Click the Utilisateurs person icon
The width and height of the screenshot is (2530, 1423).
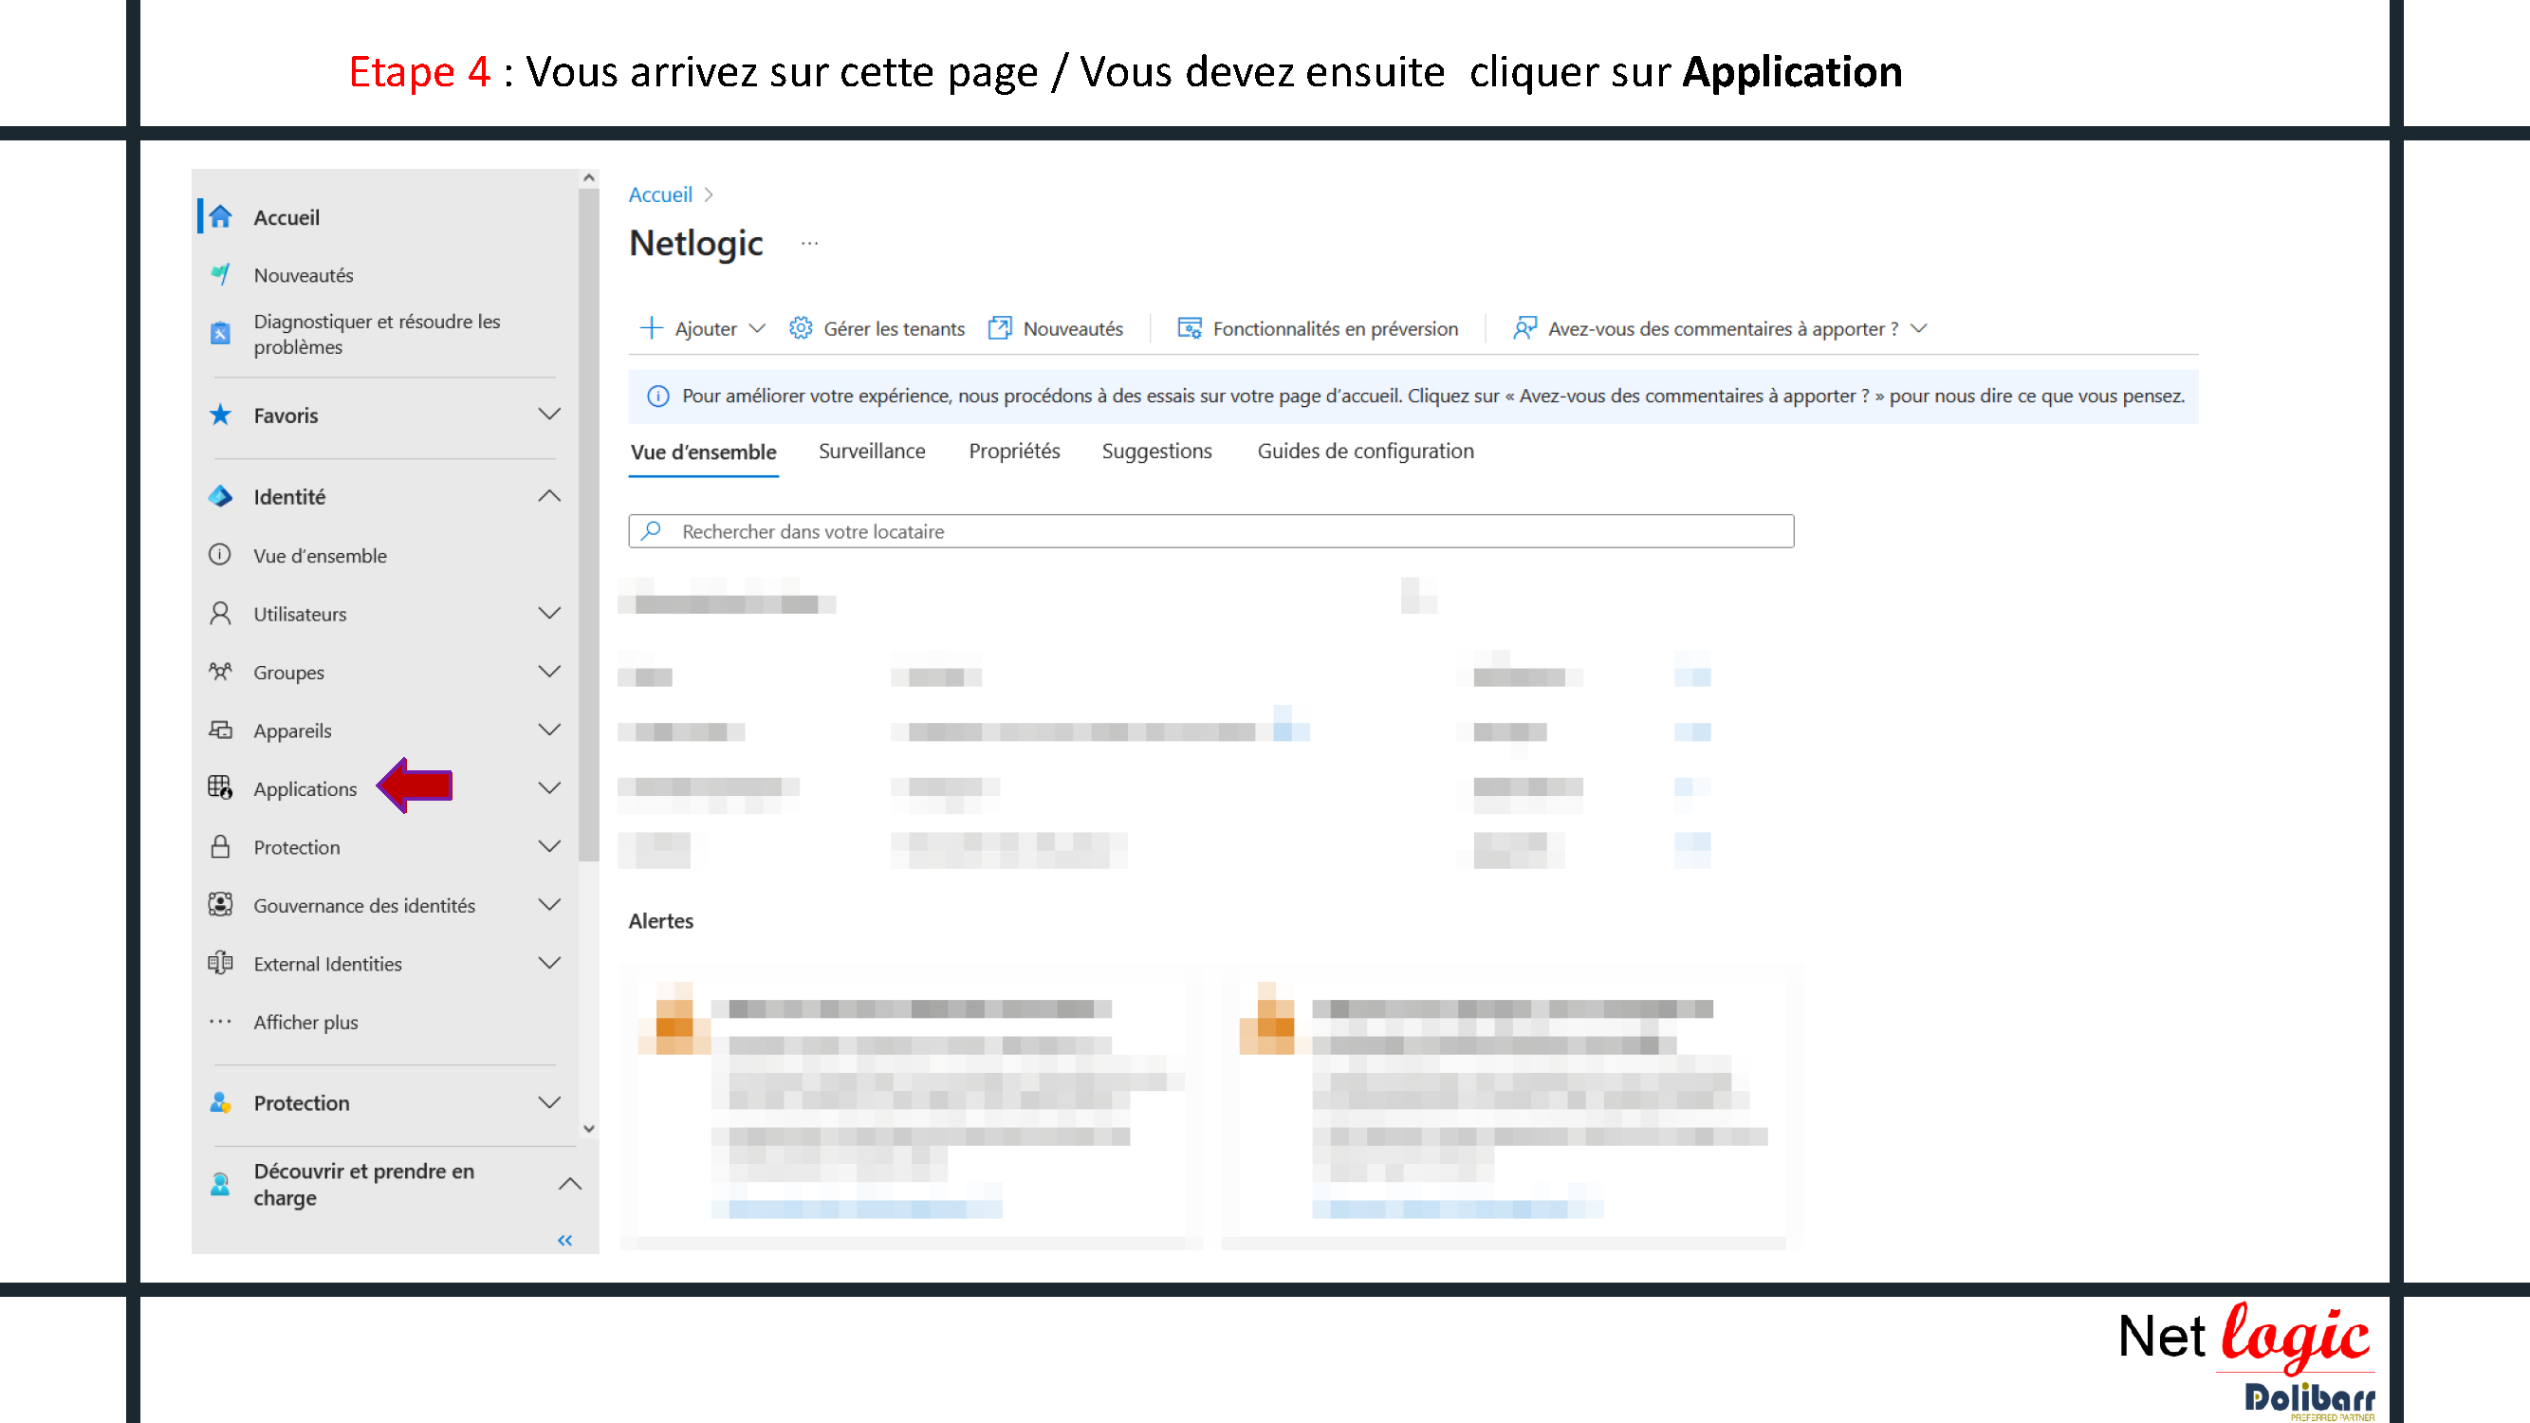point(220,613)
